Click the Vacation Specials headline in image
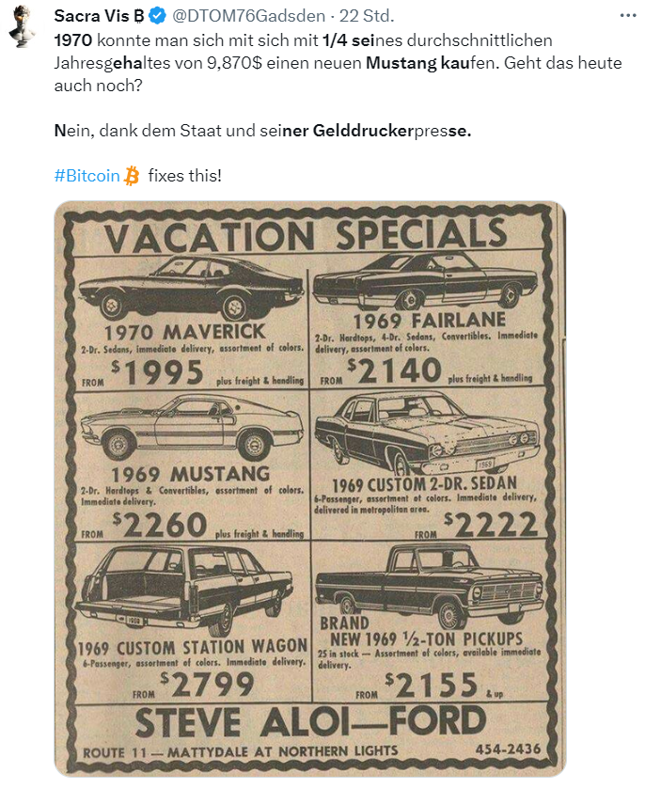This screenshot has width=645, height=788. pos(306,235)
